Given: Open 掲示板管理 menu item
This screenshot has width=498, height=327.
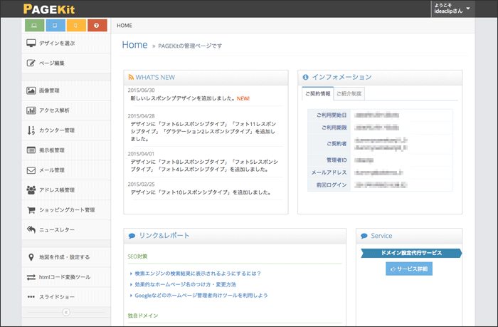Looking at the screenshot, I should [66, 150].
